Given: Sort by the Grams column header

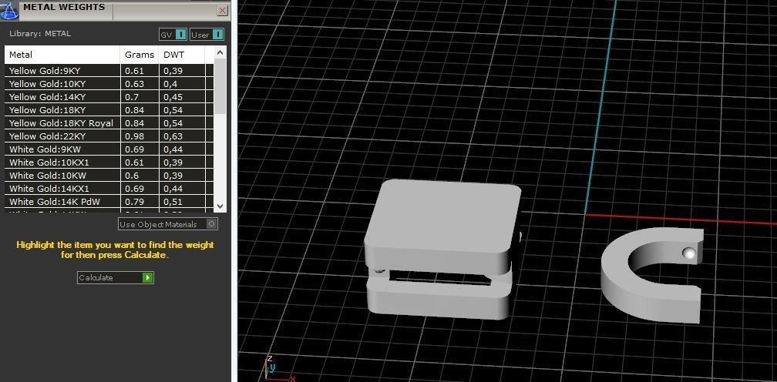Looking at the screenshot, I should point(140,55).
